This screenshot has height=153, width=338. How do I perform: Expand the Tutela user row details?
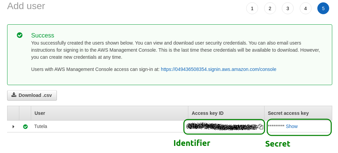(13, 127)
